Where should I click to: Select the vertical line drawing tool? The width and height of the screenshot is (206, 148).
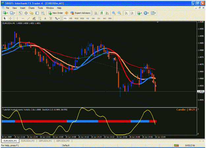coord(17,18)
